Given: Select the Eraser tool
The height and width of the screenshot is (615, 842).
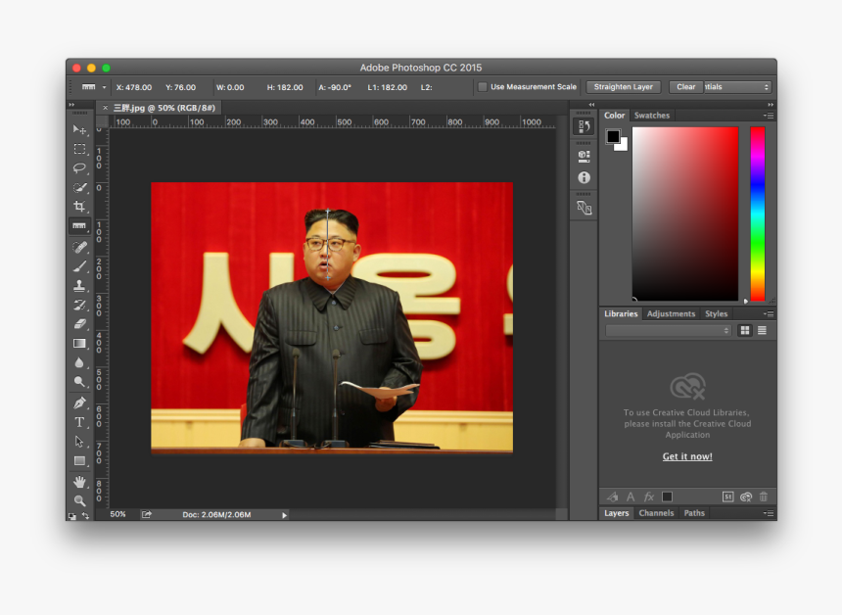Looking at the screenshot, I should 79,324.
